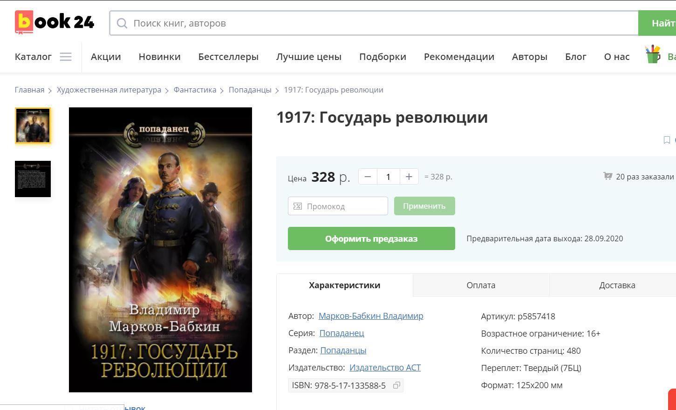Screen dimensions: 676x410
Task: Select the second back cover thumbnail
Action: coord(33,179)
